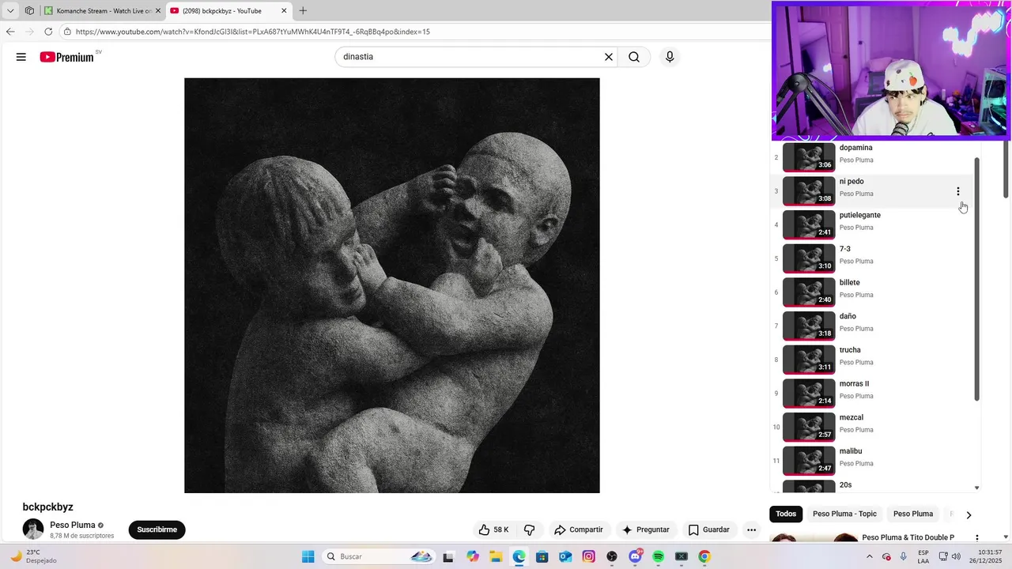Screen dimensions: 1012x569
Task: Open OBS Studio from the taskbar
Action: (x=612, y=556)
